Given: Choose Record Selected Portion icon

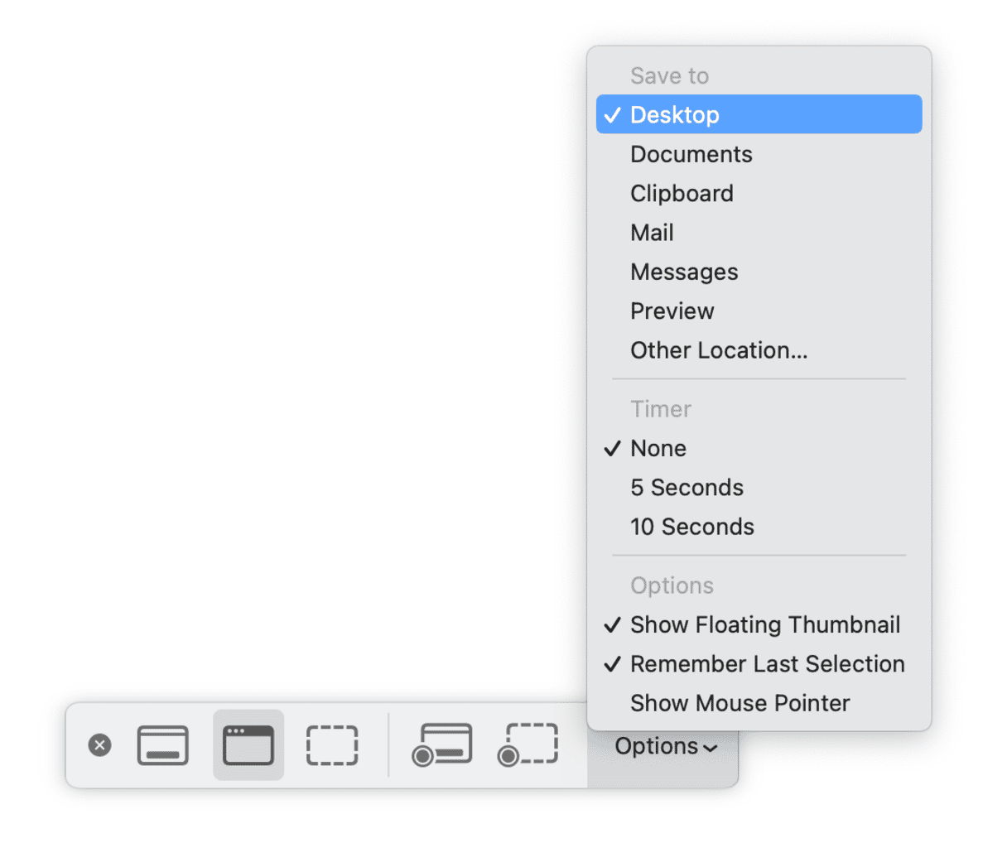Looking at the screenshot, I should pos(528,745).
